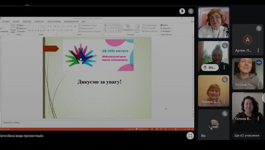Select the Галина В. video tile
Screen dimensions: 265x150
click(x=247, y=108)
